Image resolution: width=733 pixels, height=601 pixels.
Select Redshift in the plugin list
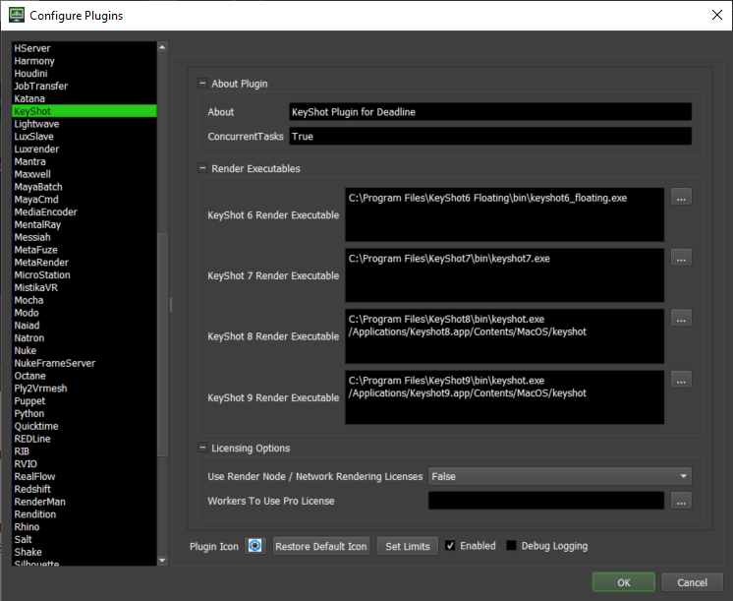[34, 489]
